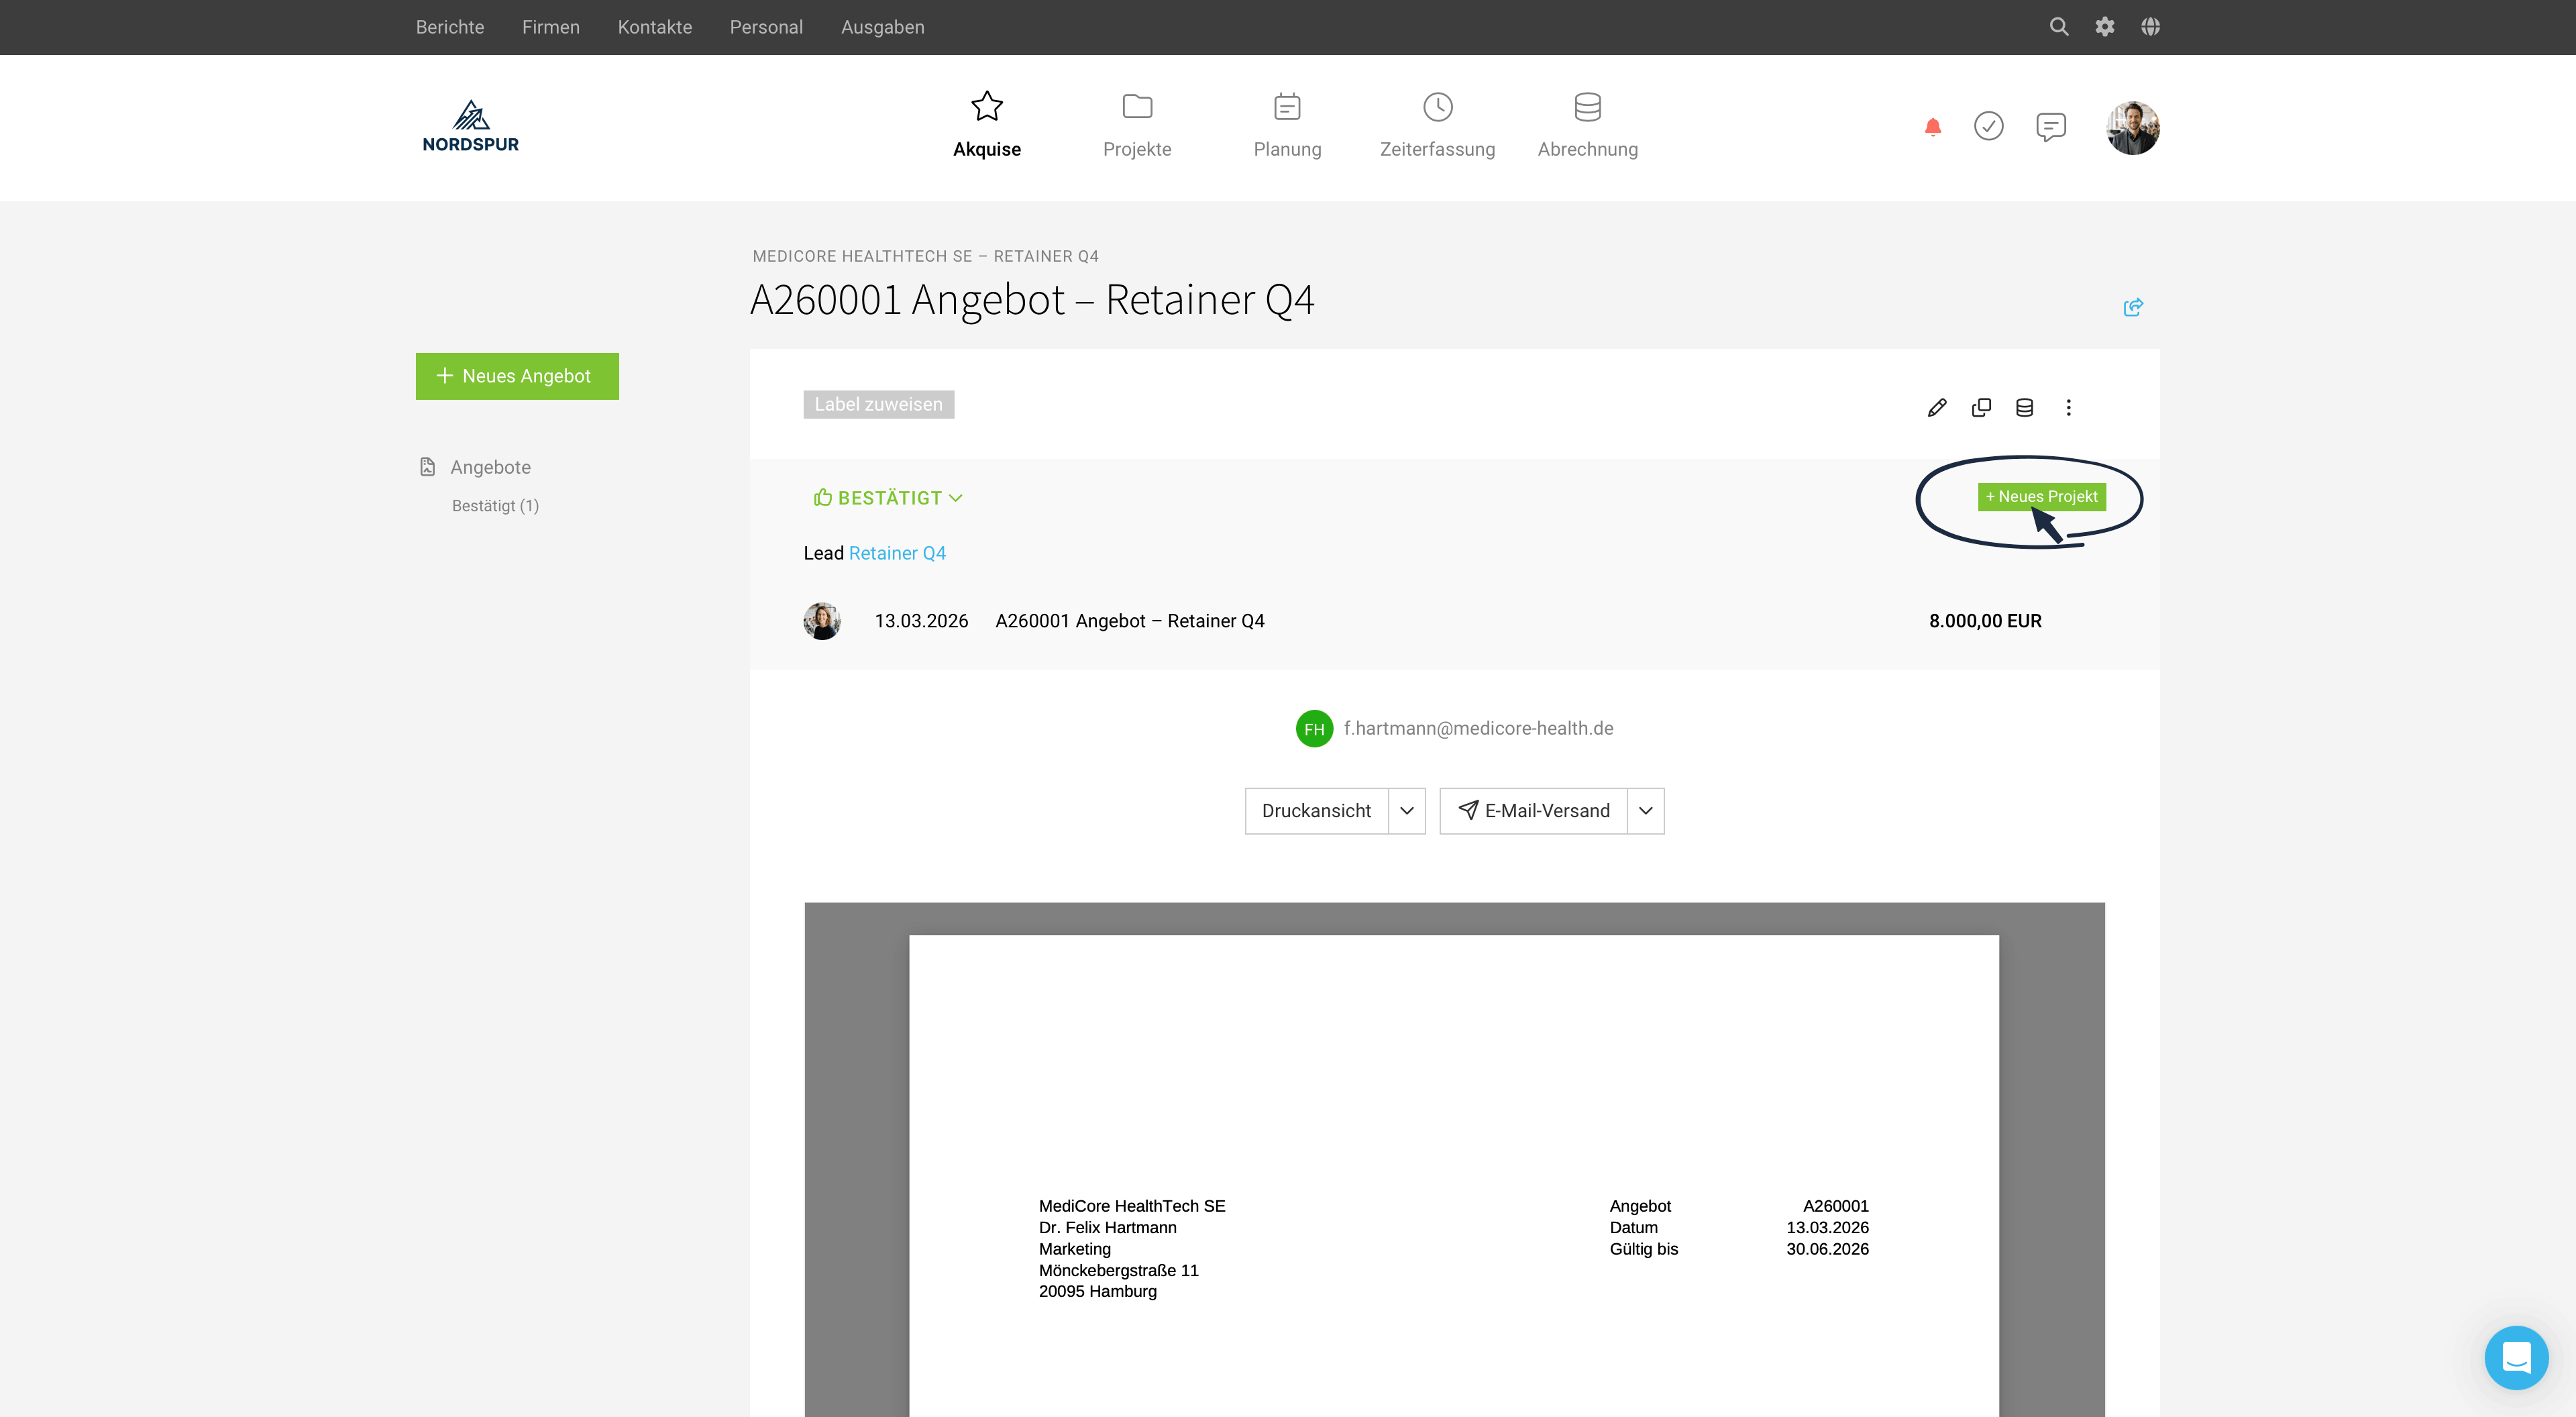Viewport: 2576px width, 1417px height.
Task: Click the database stack icon in offer toolbar
Action: click(x=2024, y=407)
